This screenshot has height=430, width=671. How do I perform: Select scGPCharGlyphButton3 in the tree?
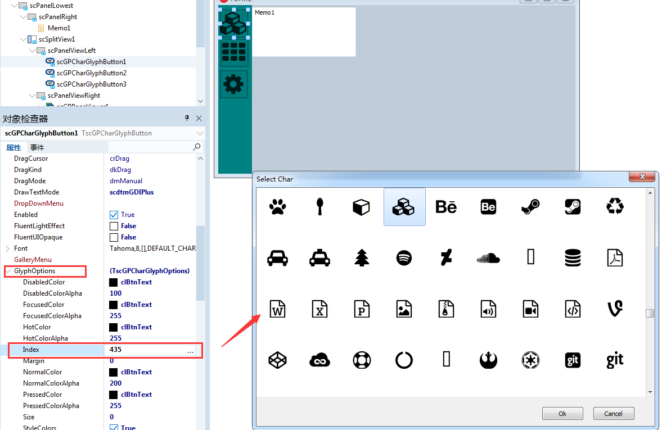(x=92, y=84)
